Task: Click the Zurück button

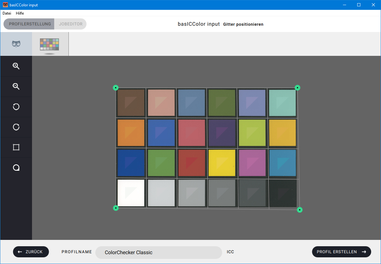Action: [x=31, y=252]
